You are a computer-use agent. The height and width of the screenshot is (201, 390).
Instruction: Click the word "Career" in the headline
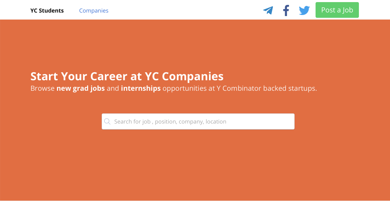(x=112, y=76)
